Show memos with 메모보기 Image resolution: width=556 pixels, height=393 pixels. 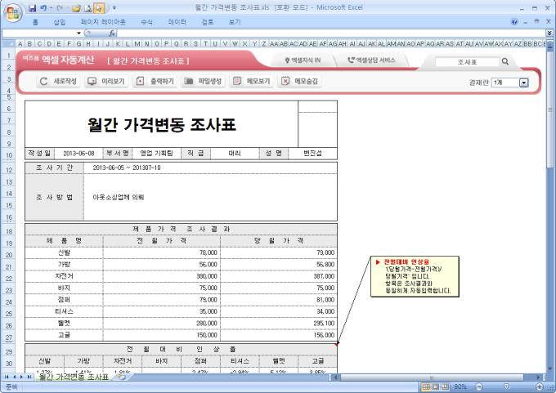(252, 82)
